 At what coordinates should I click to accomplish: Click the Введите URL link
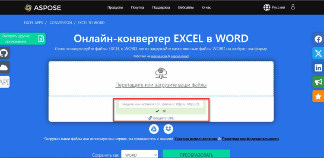click(x=161, y=118)
